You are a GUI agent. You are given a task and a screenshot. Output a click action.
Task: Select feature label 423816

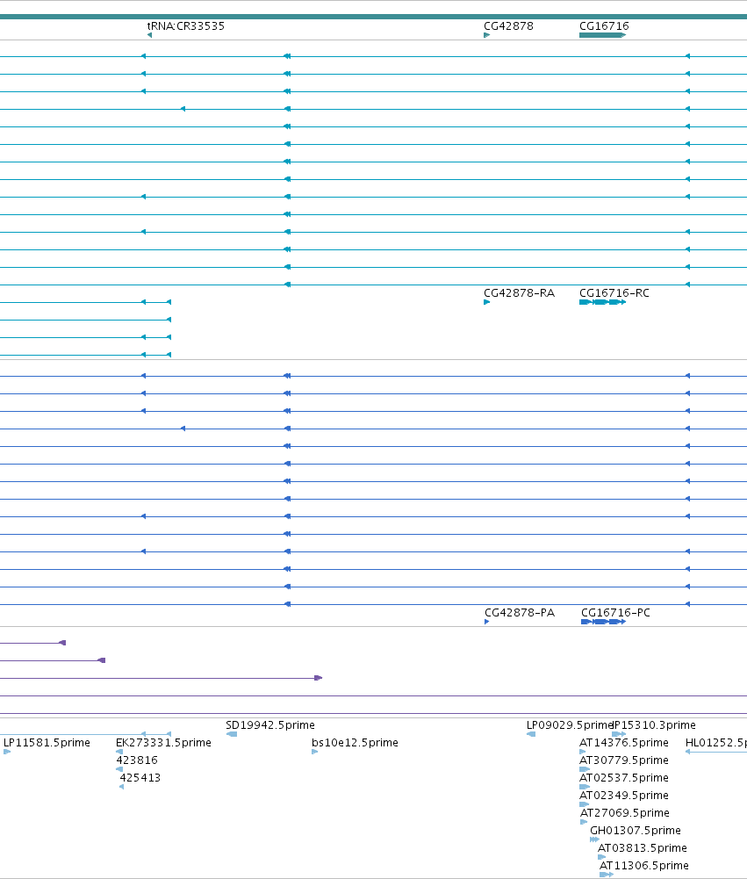[x=137, y=760]
